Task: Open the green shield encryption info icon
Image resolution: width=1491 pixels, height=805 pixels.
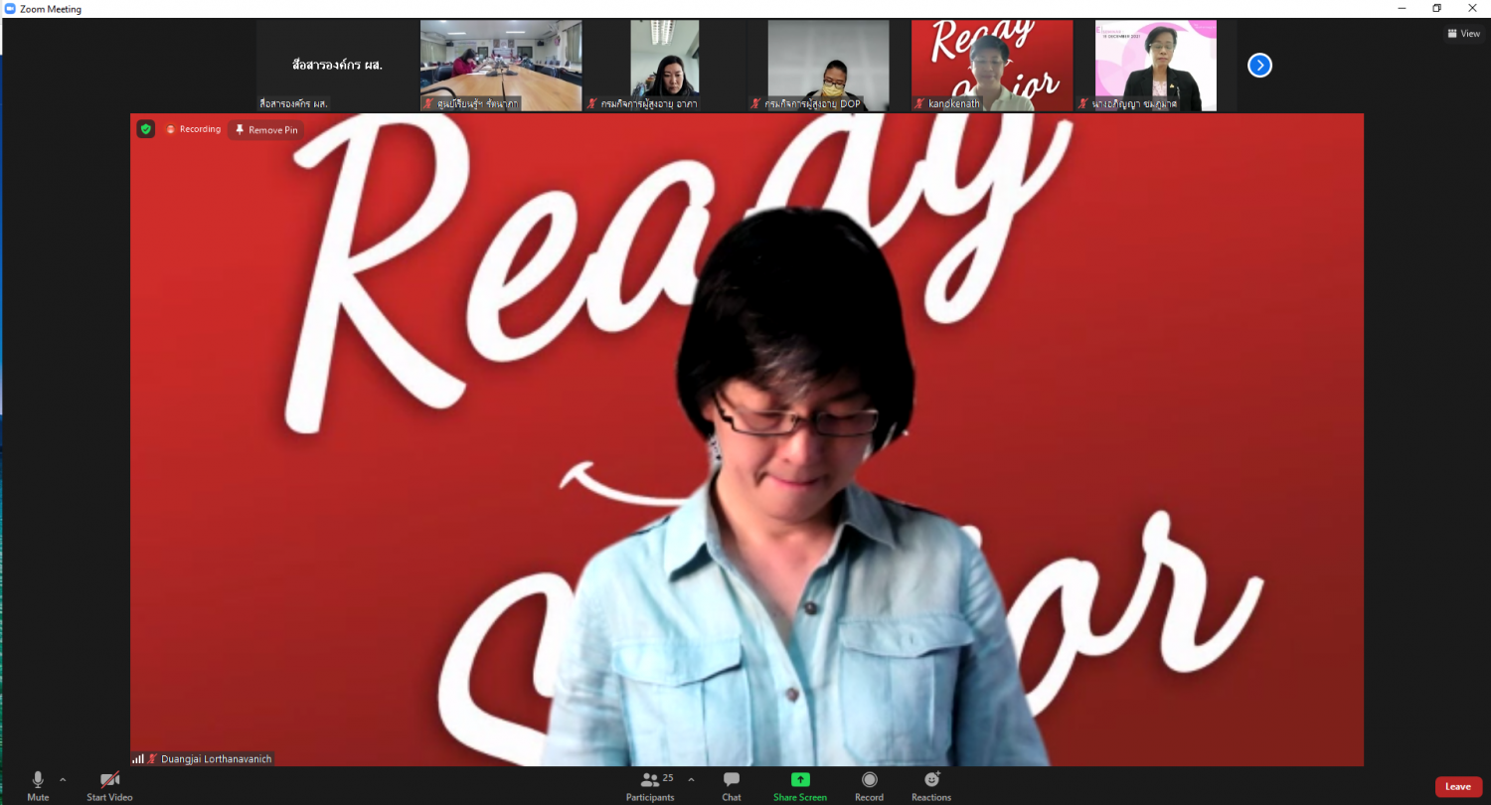Action: click(x=146, y=129)
